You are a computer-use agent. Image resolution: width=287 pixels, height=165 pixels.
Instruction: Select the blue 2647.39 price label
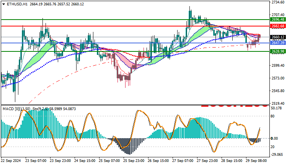click(278, 43)
